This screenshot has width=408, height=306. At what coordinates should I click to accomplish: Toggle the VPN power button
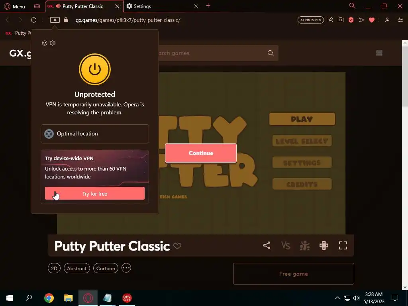95,69
